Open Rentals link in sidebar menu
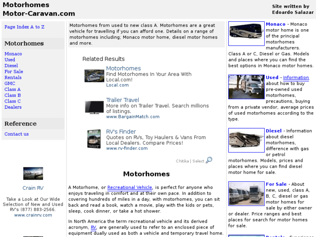This screenshot has height=237, width=316. click(x=13, y=77)
